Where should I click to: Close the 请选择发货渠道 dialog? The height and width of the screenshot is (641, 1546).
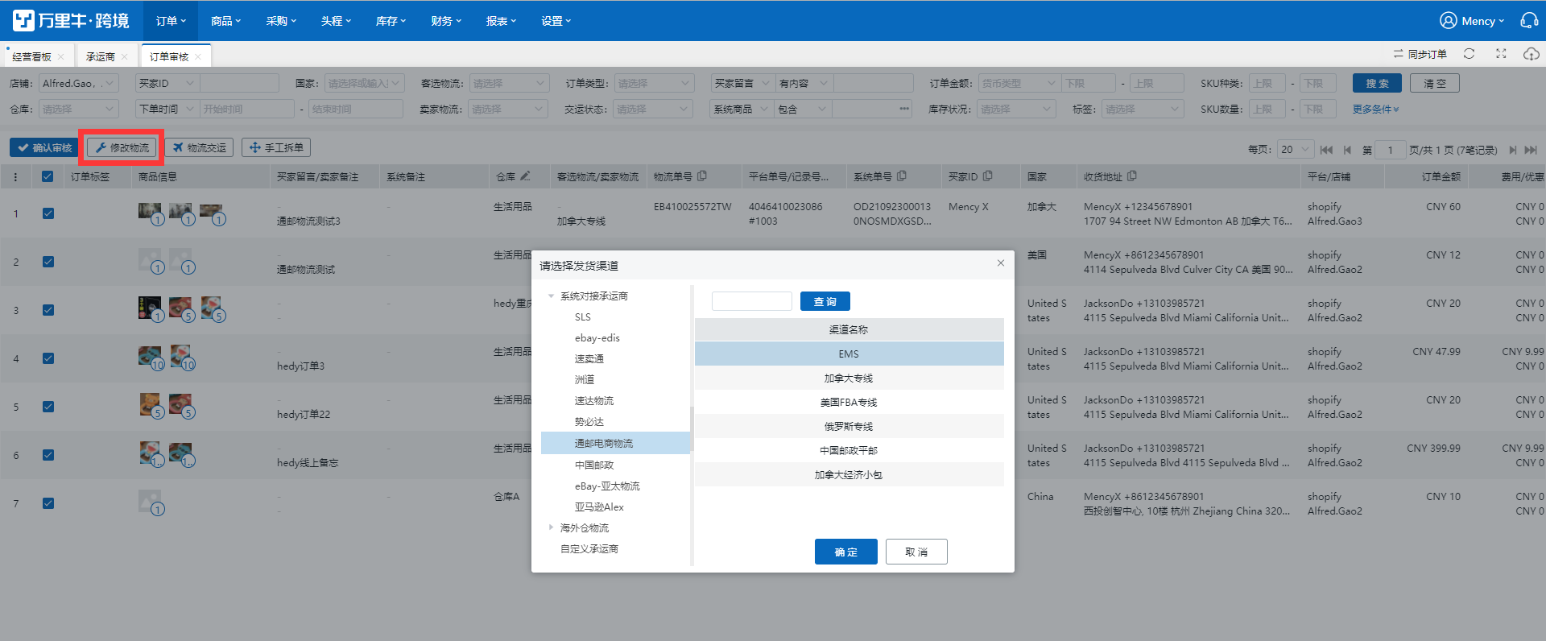coord(1001,263)
